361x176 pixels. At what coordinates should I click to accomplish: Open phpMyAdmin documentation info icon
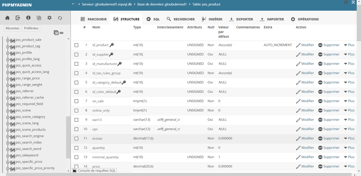pos(28,18)
